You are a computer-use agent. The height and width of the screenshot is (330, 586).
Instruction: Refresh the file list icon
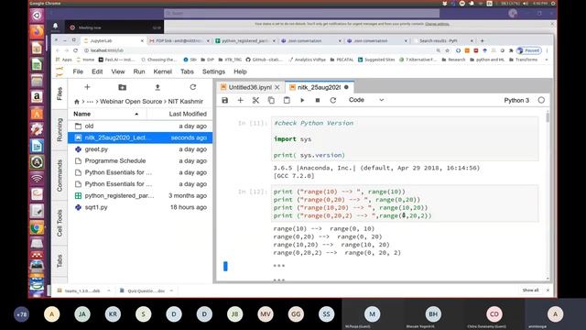[x=193, y=87]
